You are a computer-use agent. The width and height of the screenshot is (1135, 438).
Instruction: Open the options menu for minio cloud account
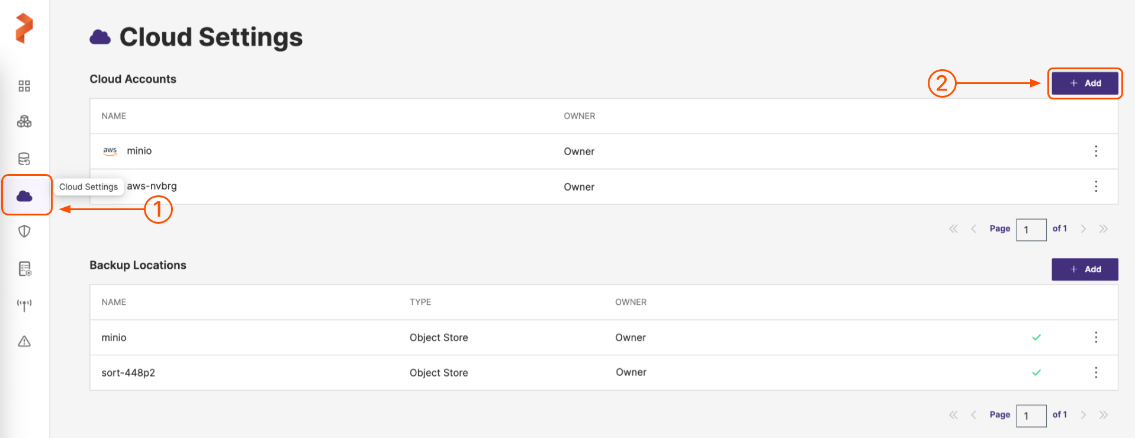pyautogui.click(x=1096, y=151)
